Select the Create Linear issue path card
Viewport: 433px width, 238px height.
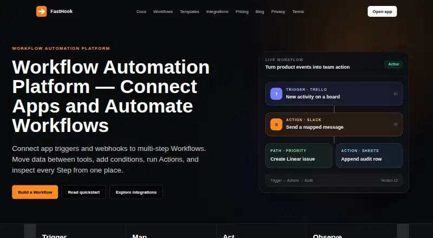299,156
